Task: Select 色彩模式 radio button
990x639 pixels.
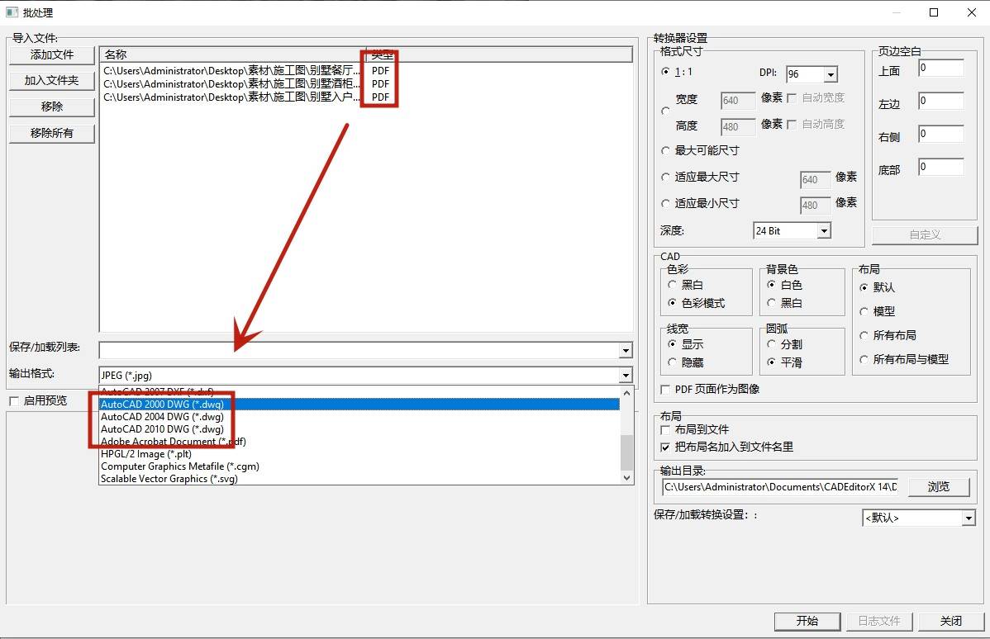Action: tap(673, 304)
